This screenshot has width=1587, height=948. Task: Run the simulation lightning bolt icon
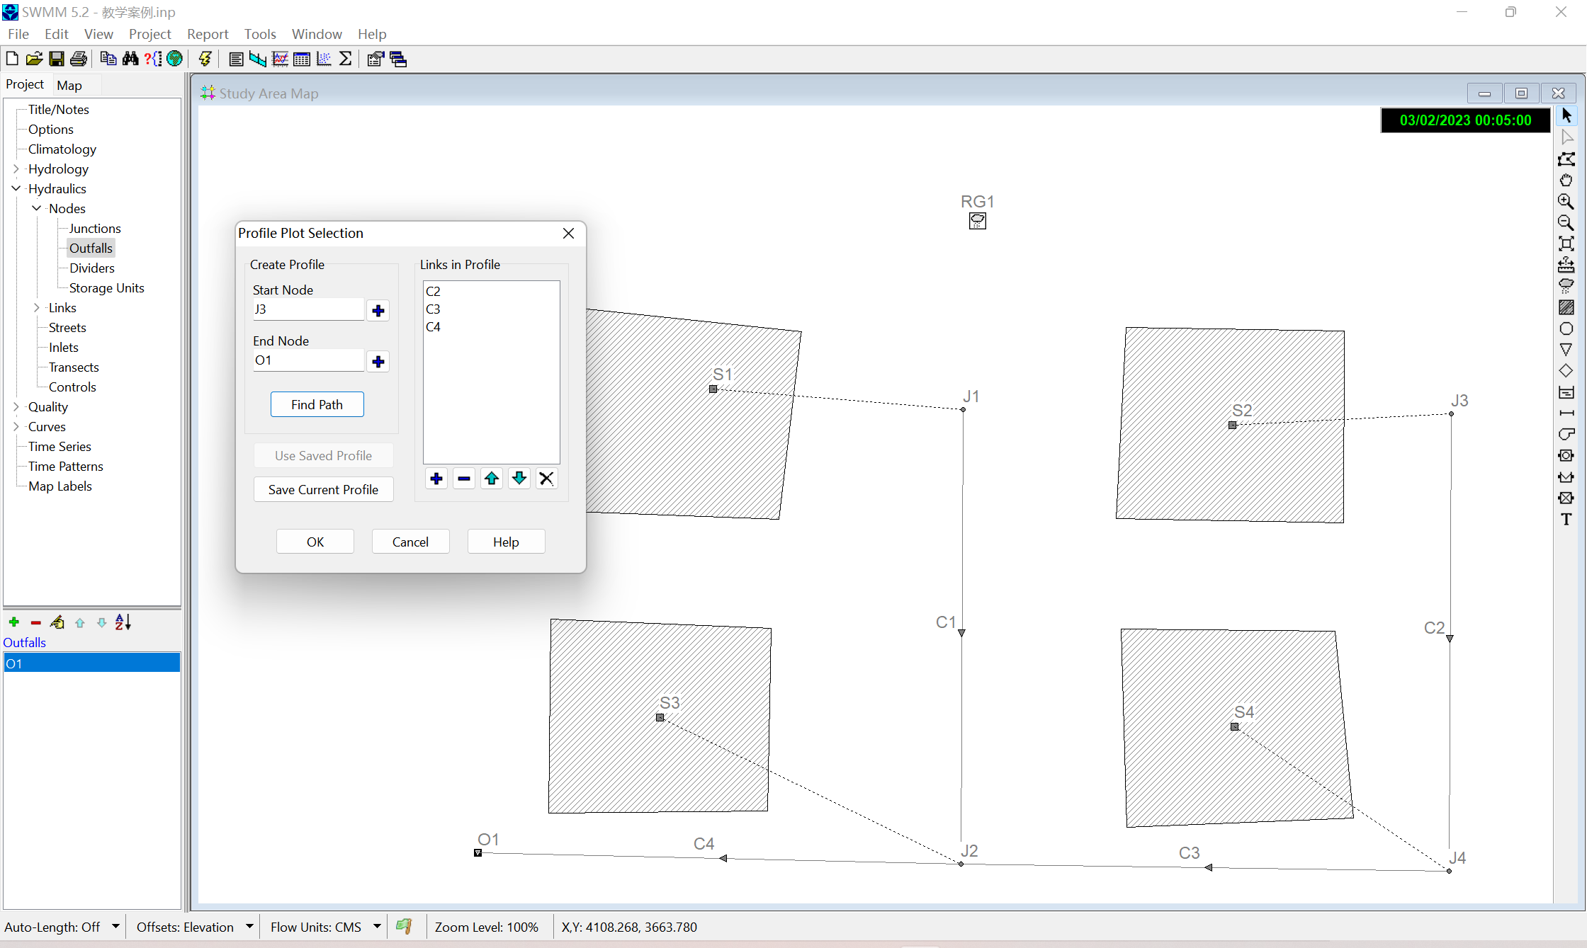click(x=205, y=59)
